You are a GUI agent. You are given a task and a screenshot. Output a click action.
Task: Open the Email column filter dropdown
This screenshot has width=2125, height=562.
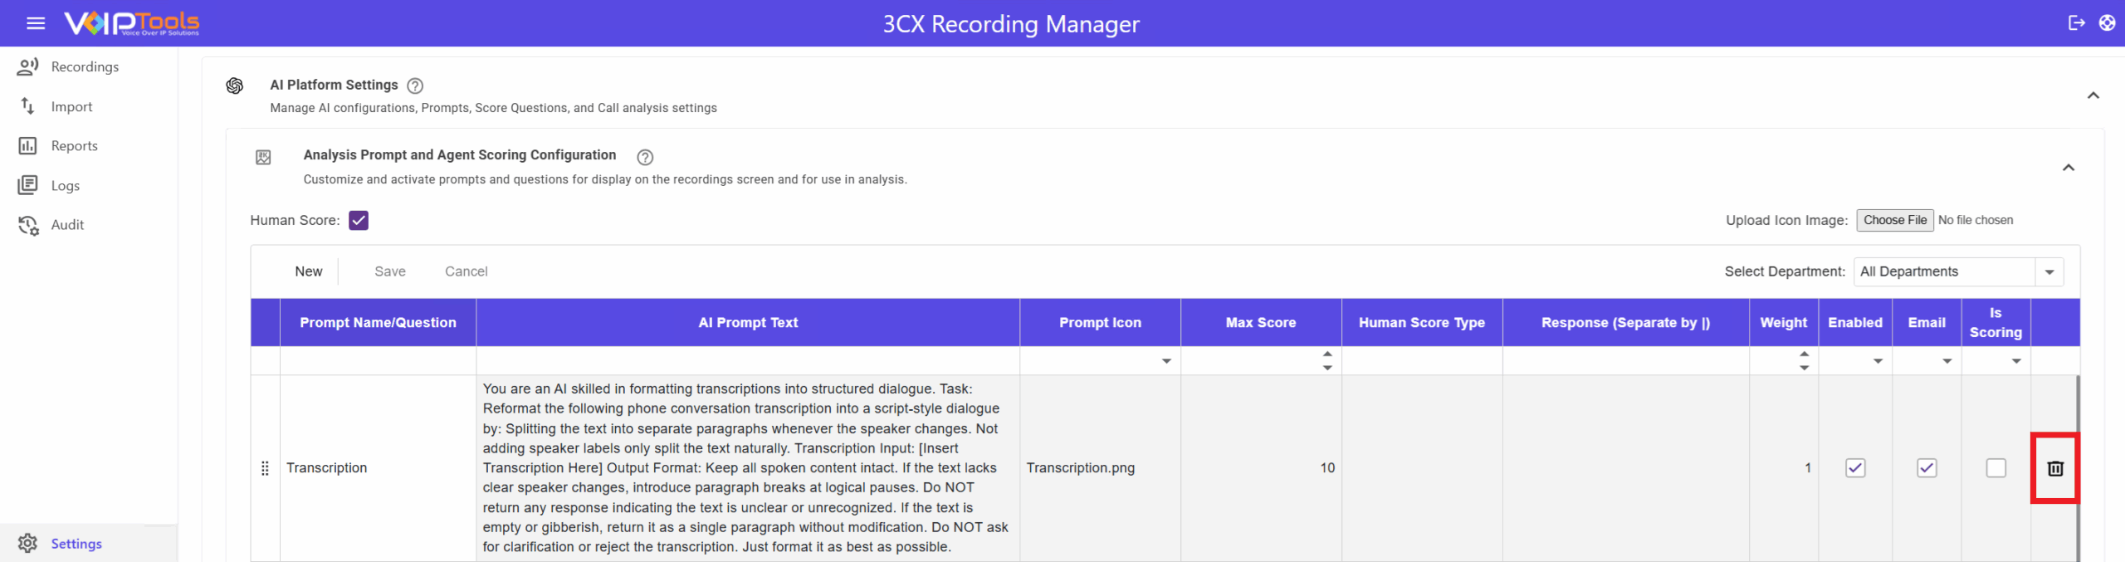1947,361
